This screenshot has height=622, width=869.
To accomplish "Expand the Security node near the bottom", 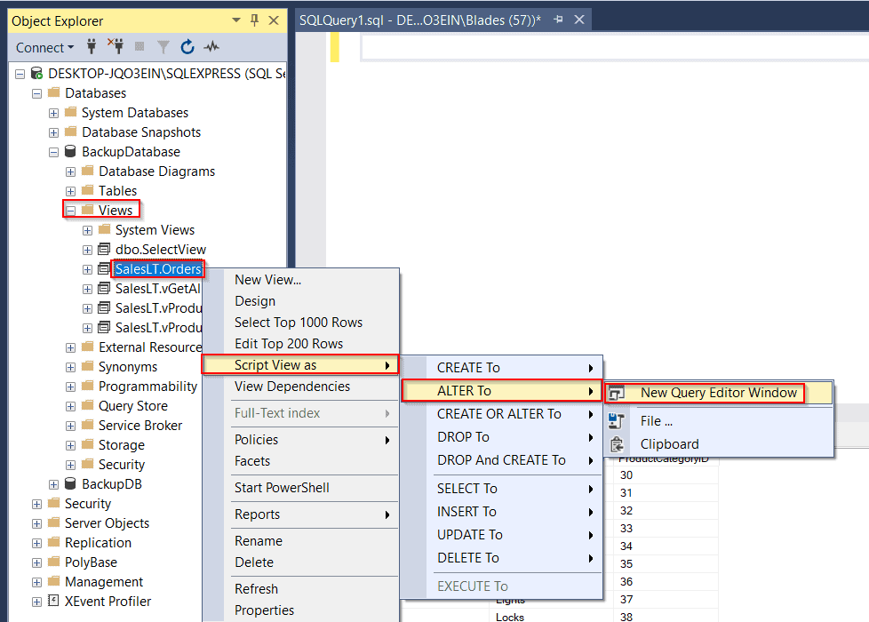I will (x=36, y=503).
